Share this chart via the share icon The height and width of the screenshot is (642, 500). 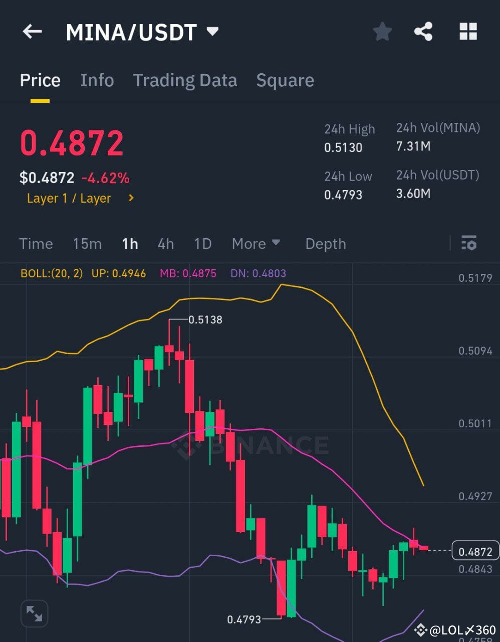(423, 31)
